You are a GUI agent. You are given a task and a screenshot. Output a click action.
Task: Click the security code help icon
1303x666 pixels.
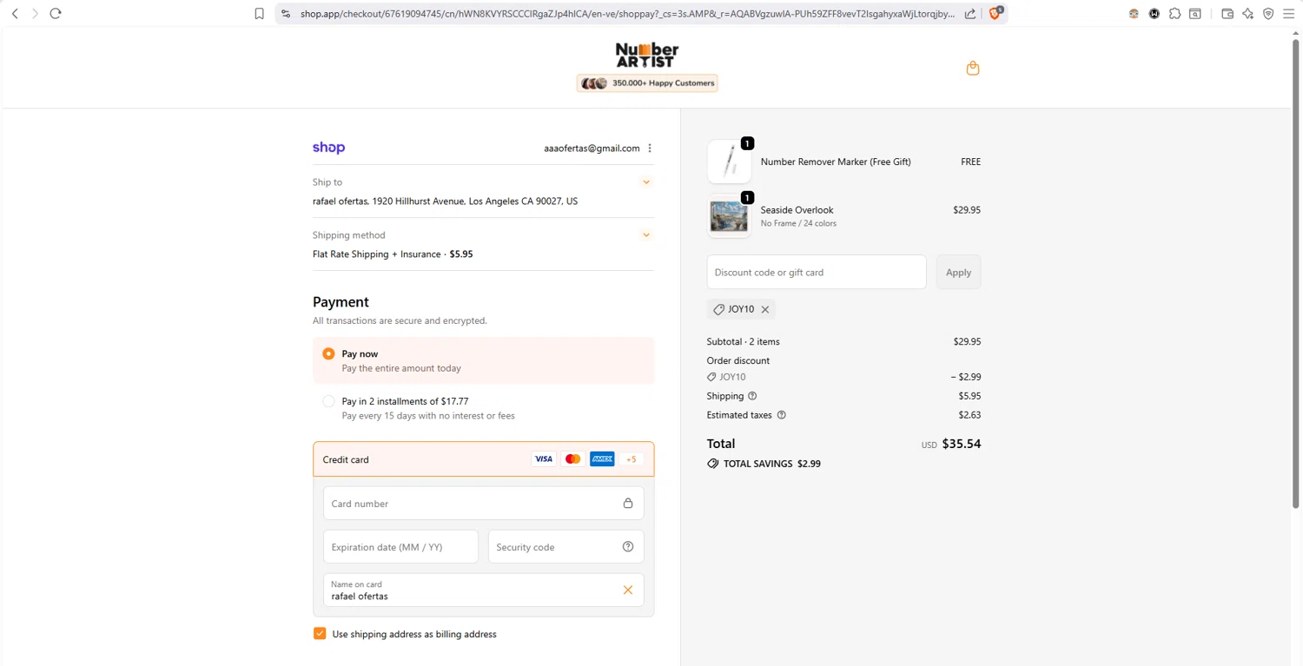pos(628,547)
